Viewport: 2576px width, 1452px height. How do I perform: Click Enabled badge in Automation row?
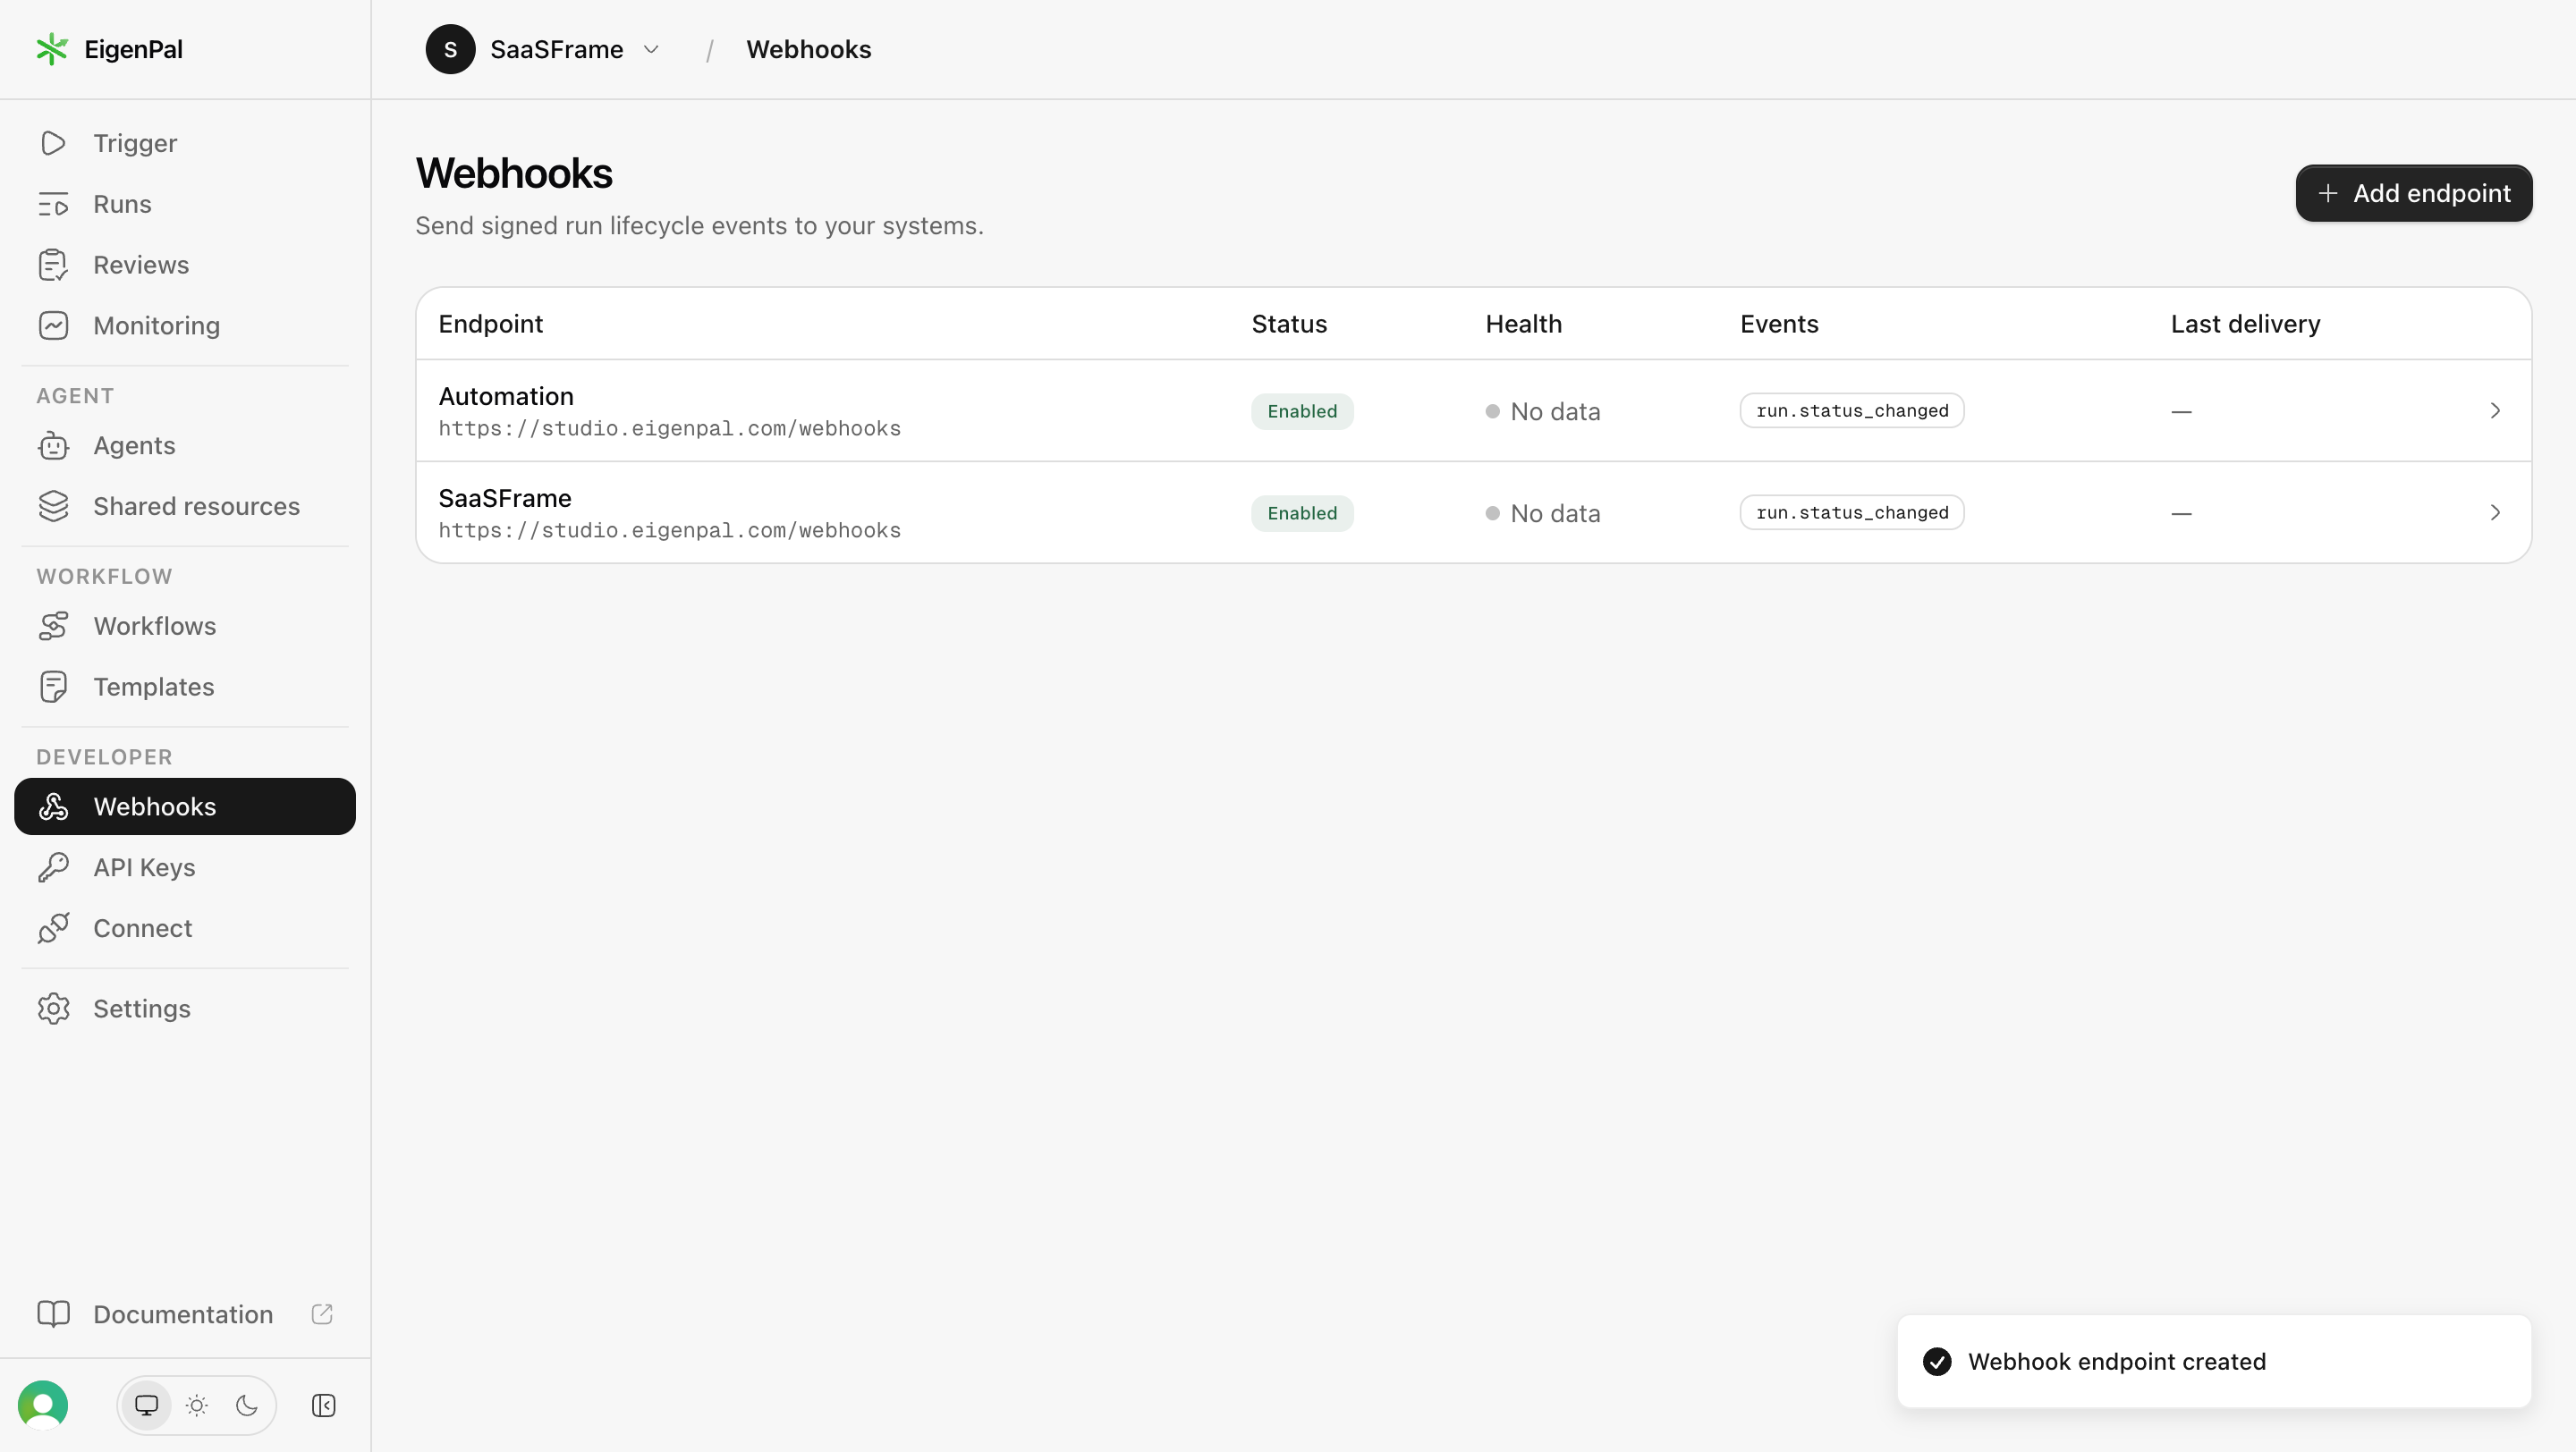pos(1302,411)
